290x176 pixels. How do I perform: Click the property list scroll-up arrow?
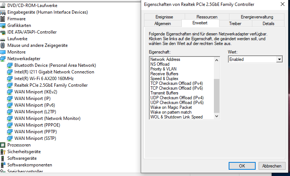(x=216, y=60)
